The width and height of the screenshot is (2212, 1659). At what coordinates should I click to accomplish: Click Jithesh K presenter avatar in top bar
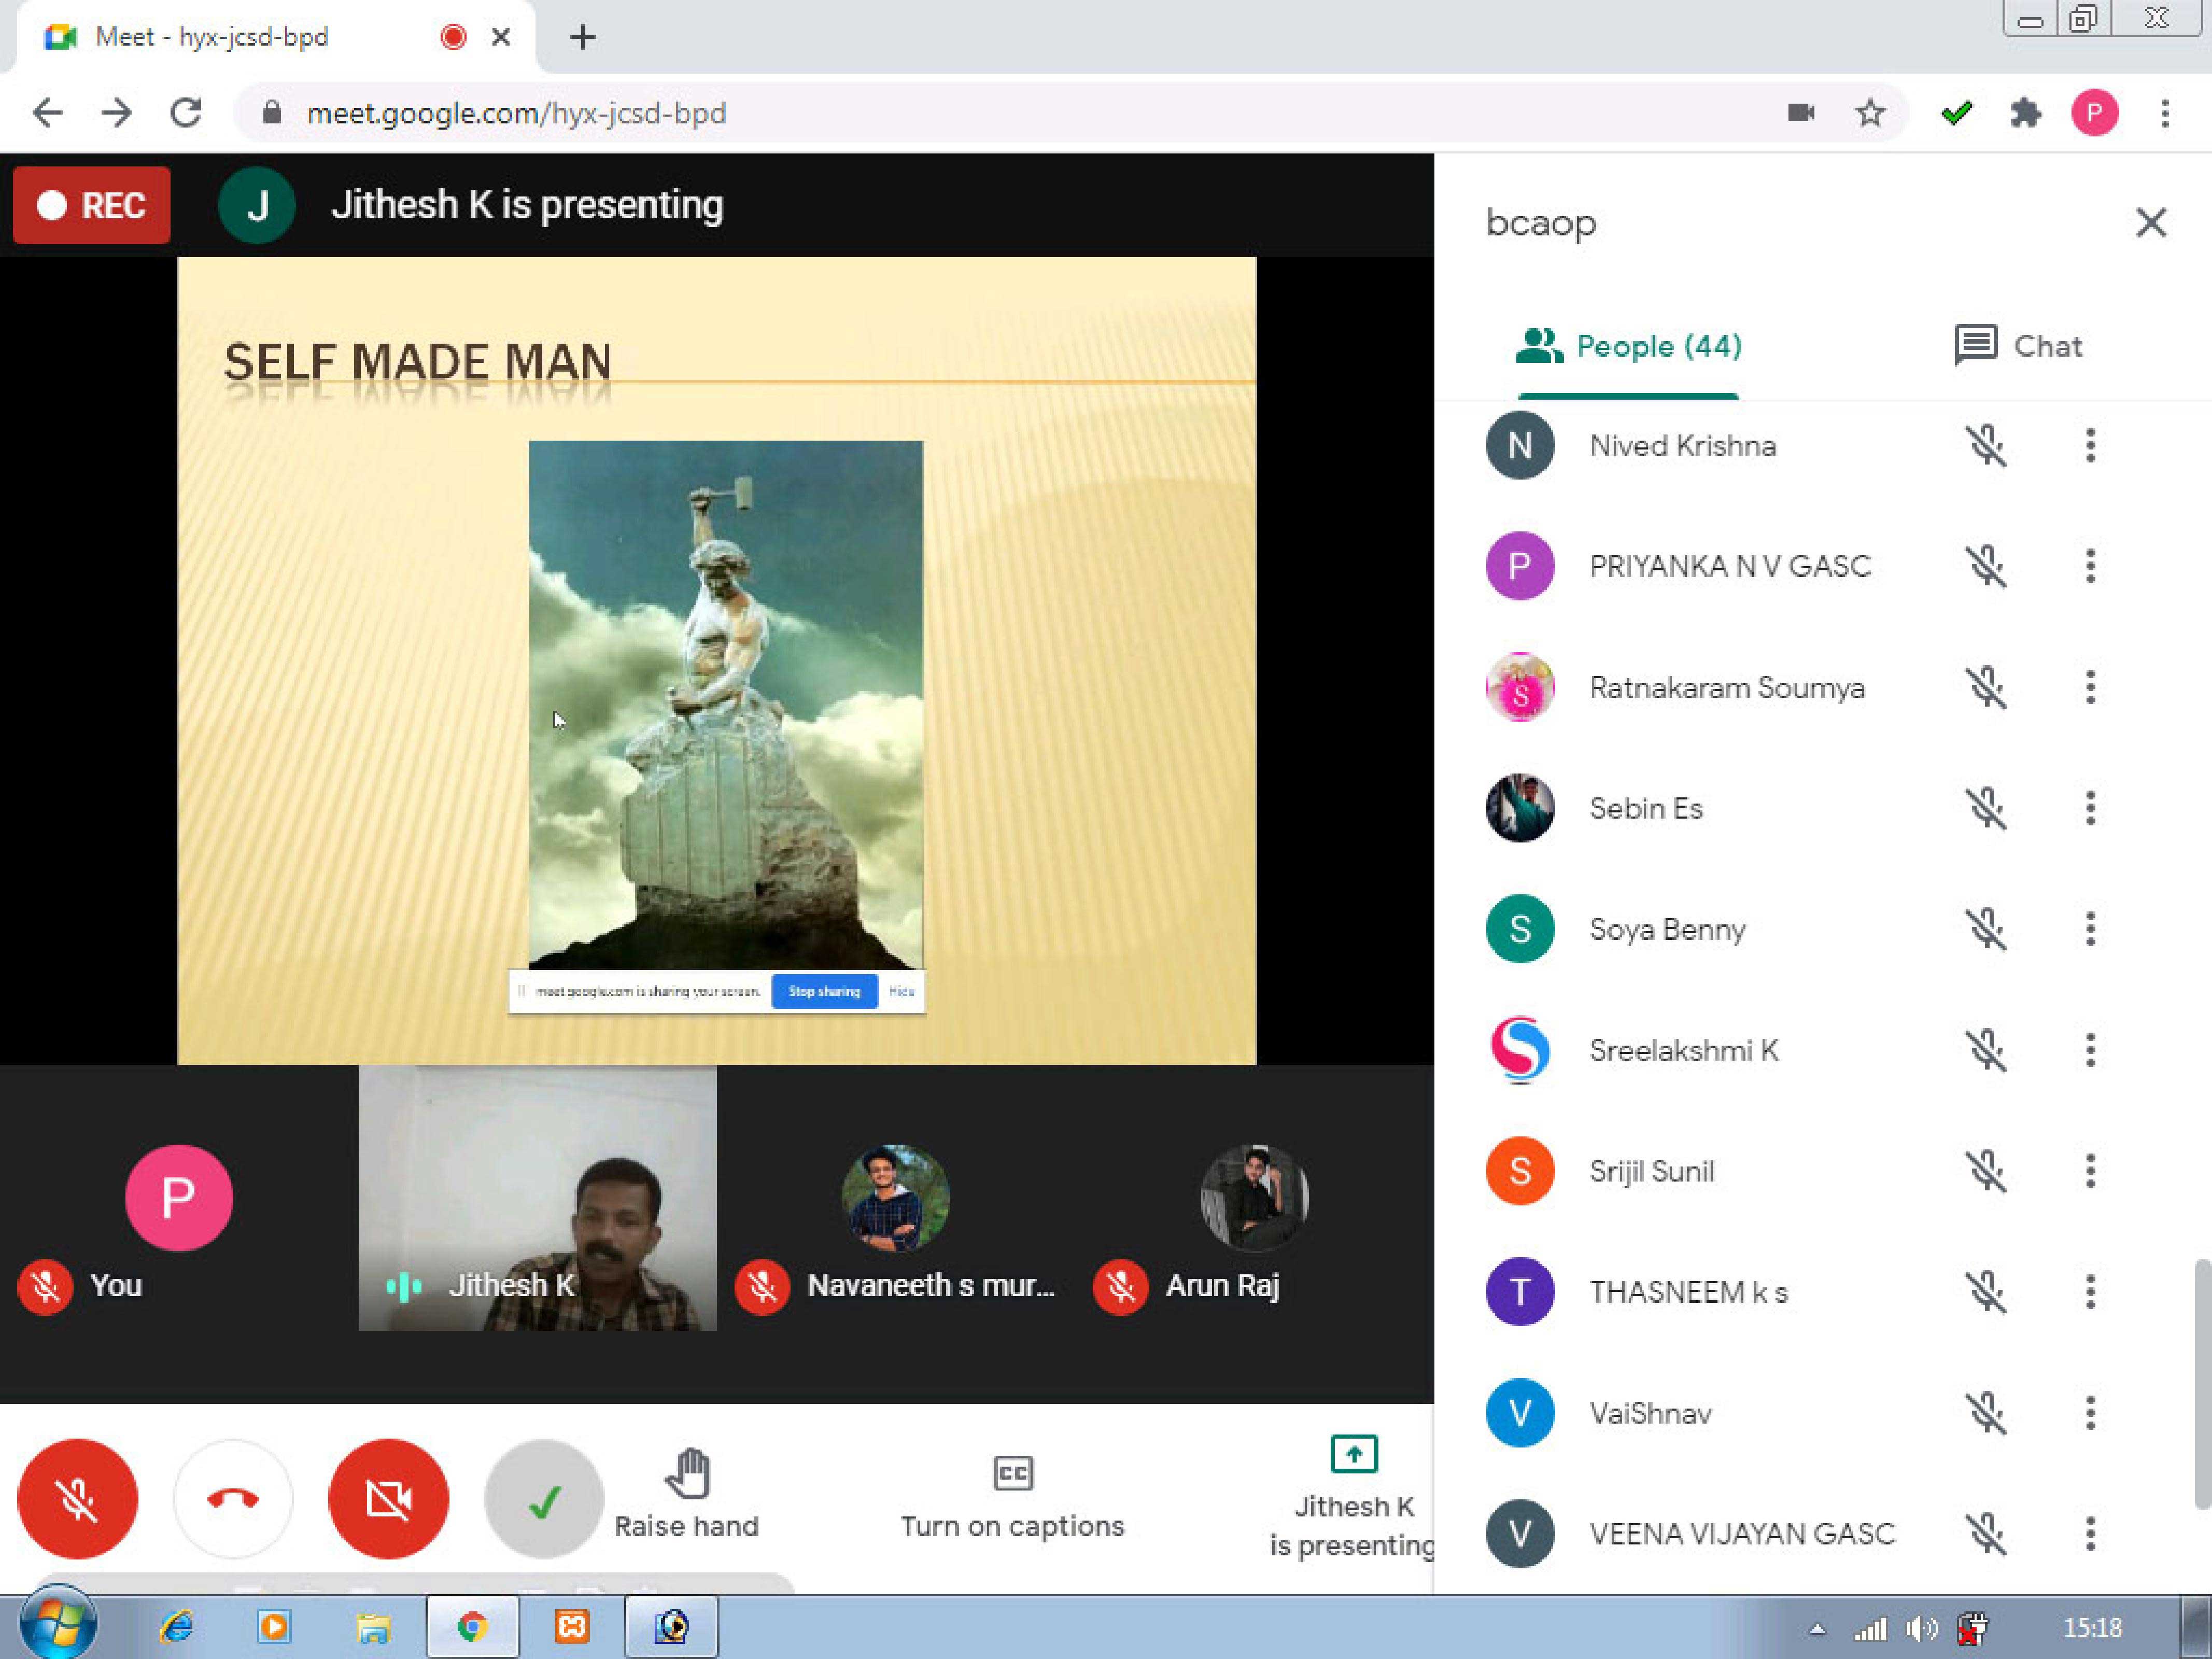point(257,206)
